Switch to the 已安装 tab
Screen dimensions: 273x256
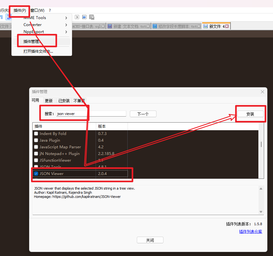64,101
